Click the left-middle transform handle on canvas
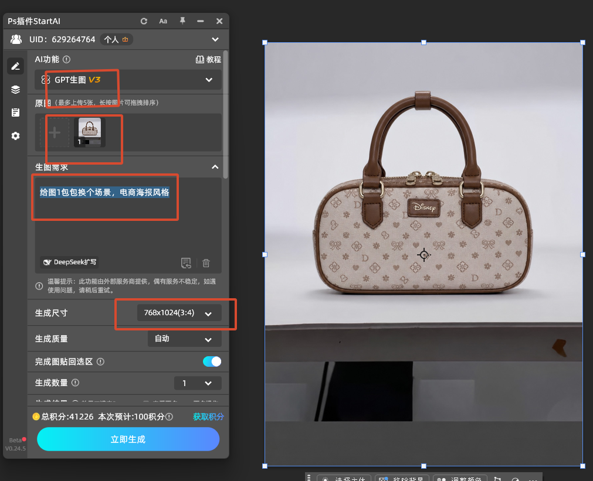The width and height of the screenshot is (593, 481). 265,255
